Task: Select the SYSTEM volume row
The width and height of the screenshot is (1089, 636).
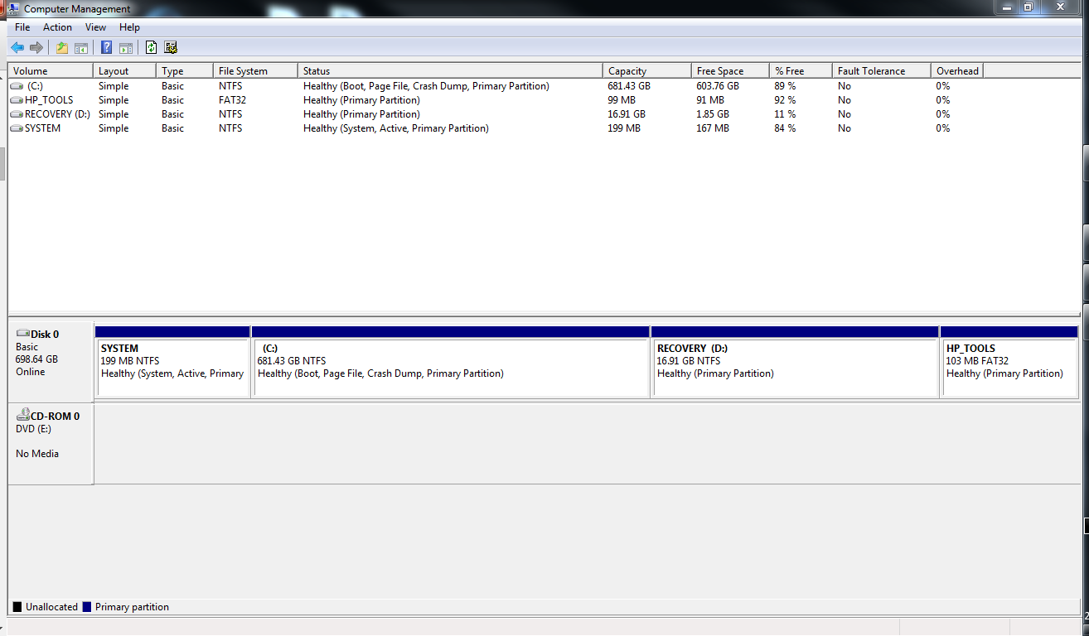Action: tap(497, 128)
